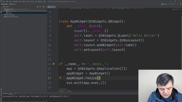Click 'sys.exit(app.exec_())' on line 18

[x=86, y=83]
